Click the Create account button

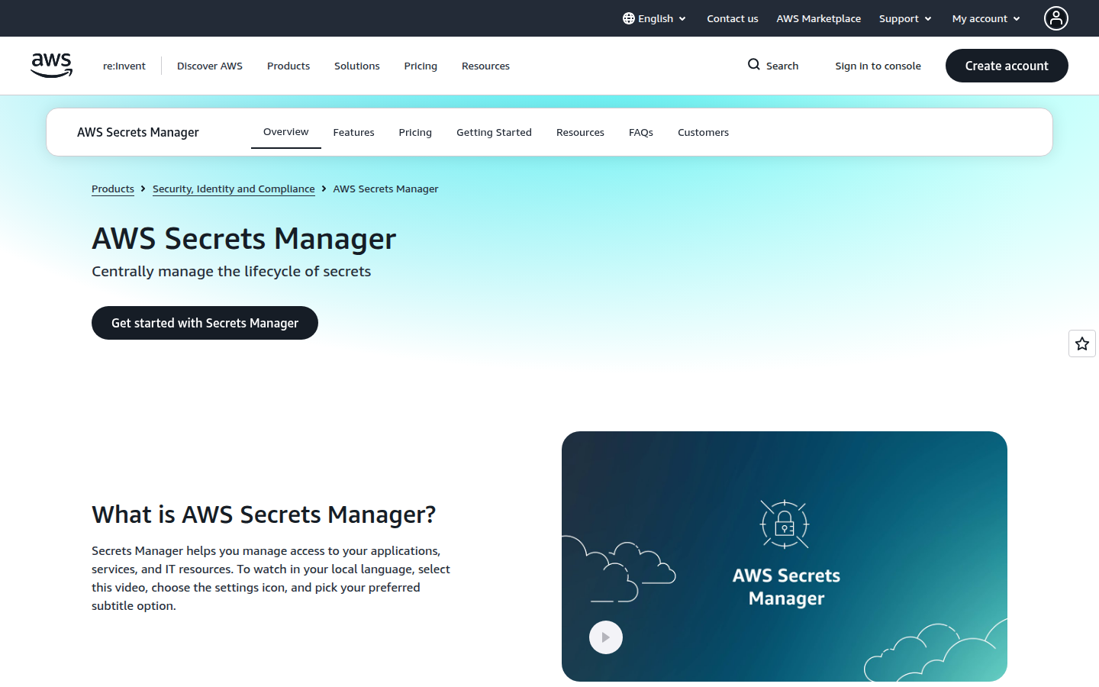click(1007, 66)
